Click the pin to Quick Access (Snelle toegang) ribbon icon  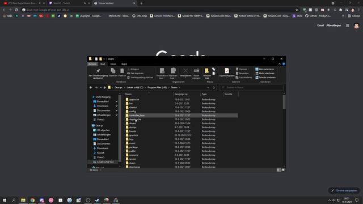(x=98, y=71)
